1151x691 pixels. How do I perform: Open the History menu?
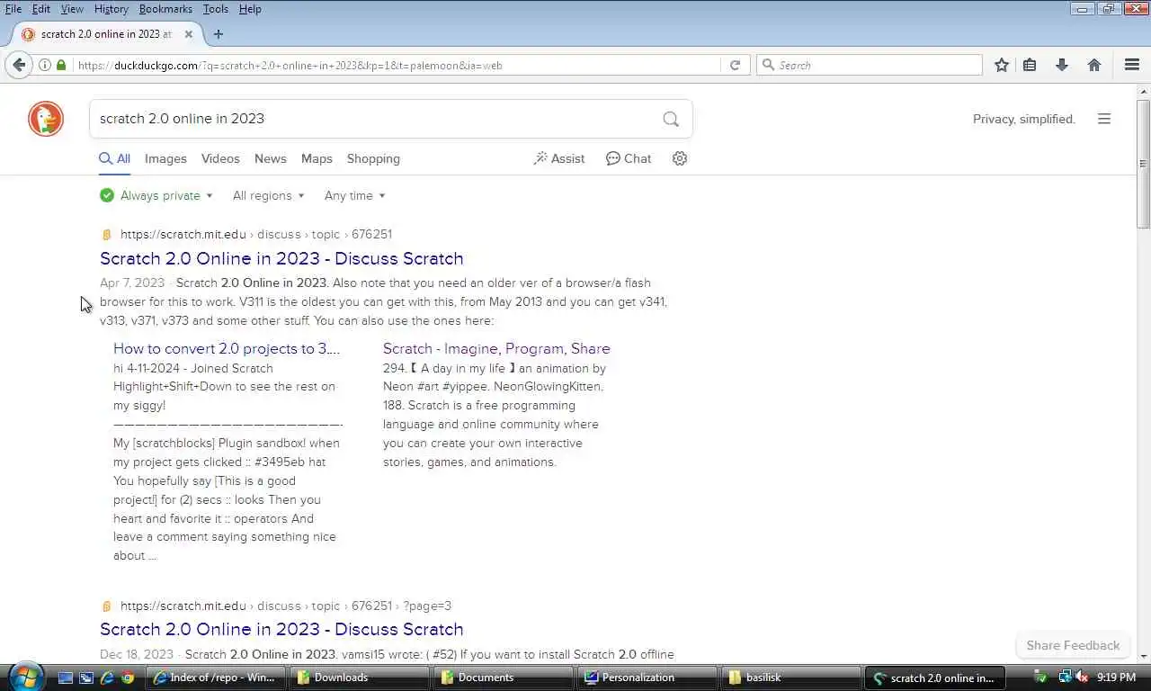click(x=111, y=8)
